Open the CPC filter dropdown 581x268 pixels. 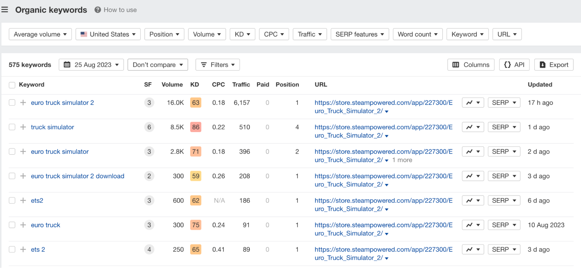pos(274,34)
